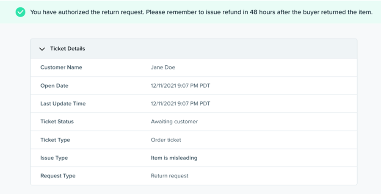The height and width of the screenshot is (194, 381).
Task: Select the Jane Doe customer name
Action: point(163,67)
